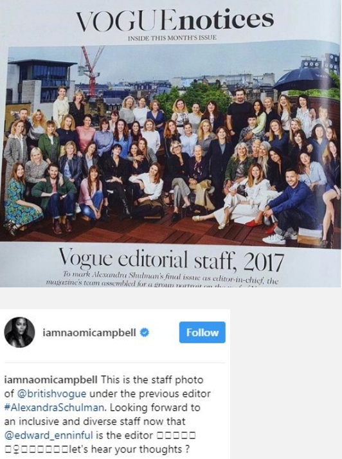Open the @edward_enninful mention link
Viewport: 342px width, 459px height.
pyautogui.click(x=49, y=435)
